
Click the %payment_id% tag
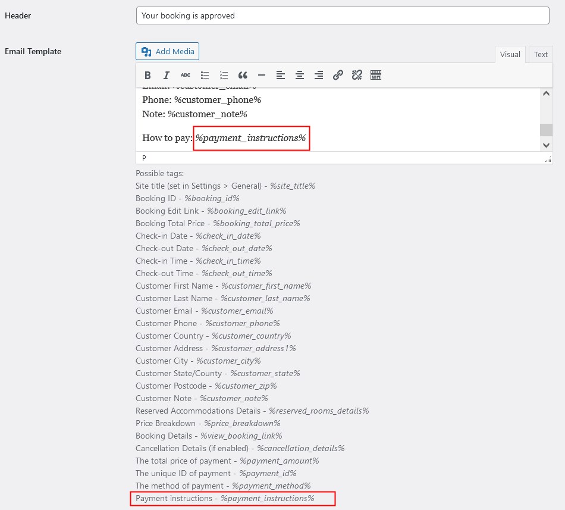(x=268, y=473)
